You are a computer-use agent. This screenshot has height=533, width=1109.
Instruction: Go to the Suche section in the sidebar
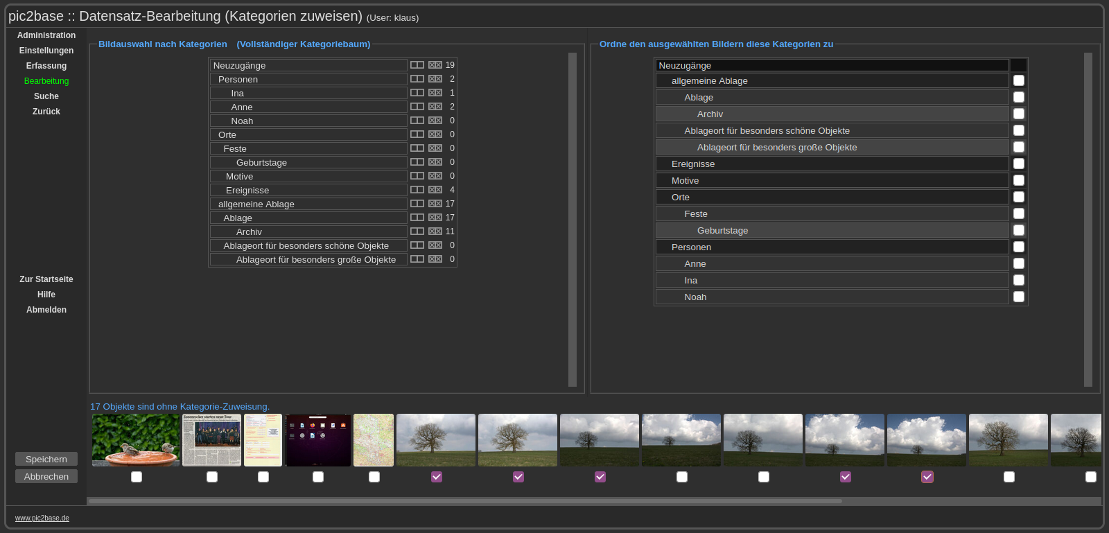tap(46, 96)
